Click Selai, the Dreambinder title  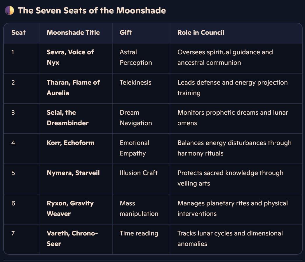(x=67, y=118)
